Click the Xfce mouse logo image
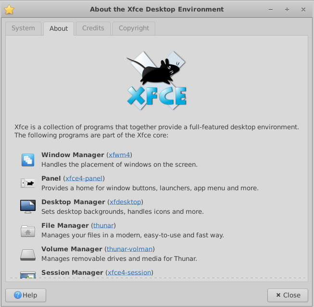The height and width of the screenshot is (307, 314). [157, 80]
